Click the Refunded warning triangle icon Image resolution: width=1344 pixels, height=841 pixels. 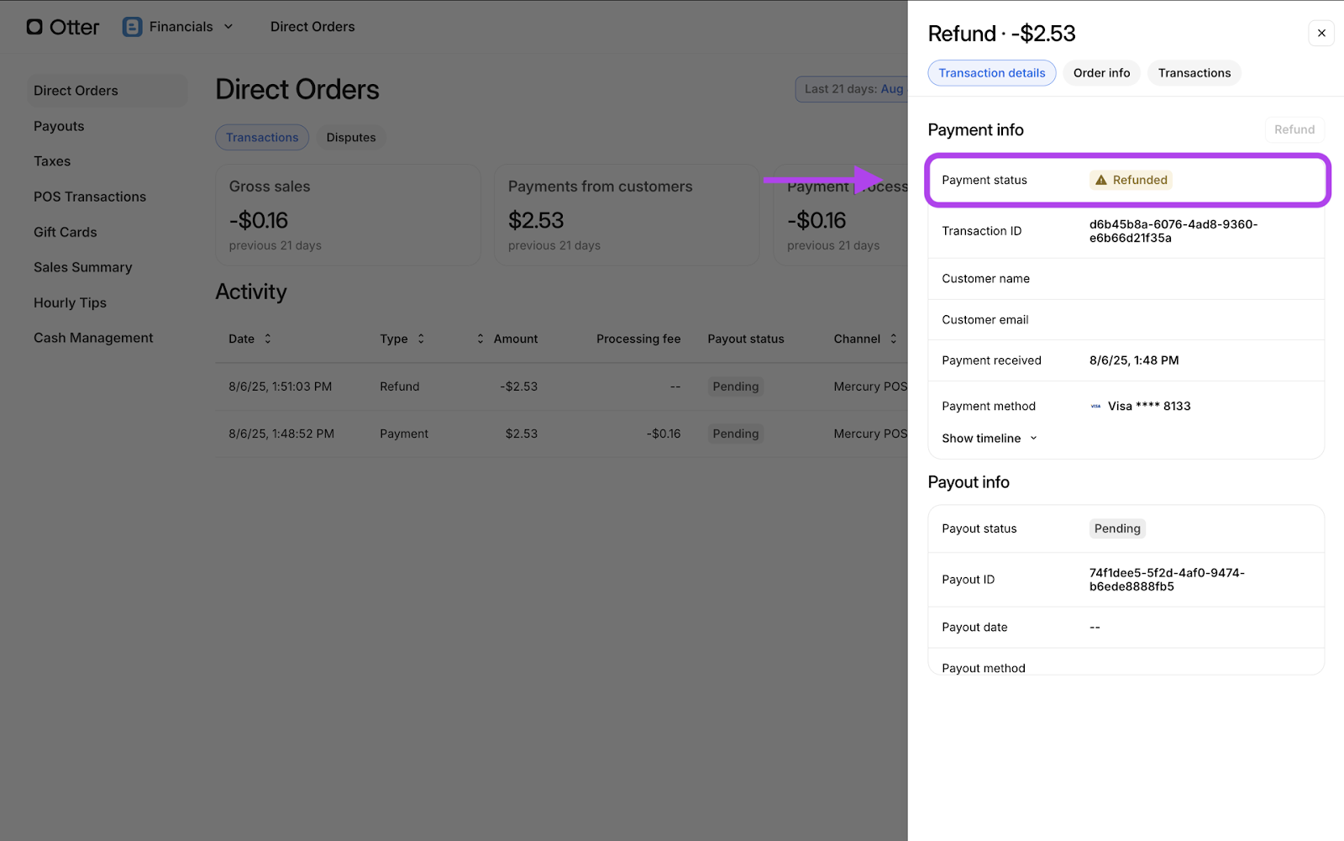(1101, 180)
